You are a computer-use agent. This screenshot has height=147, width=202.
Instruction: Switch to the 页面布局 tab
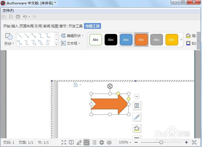click(x=27, y=26)
